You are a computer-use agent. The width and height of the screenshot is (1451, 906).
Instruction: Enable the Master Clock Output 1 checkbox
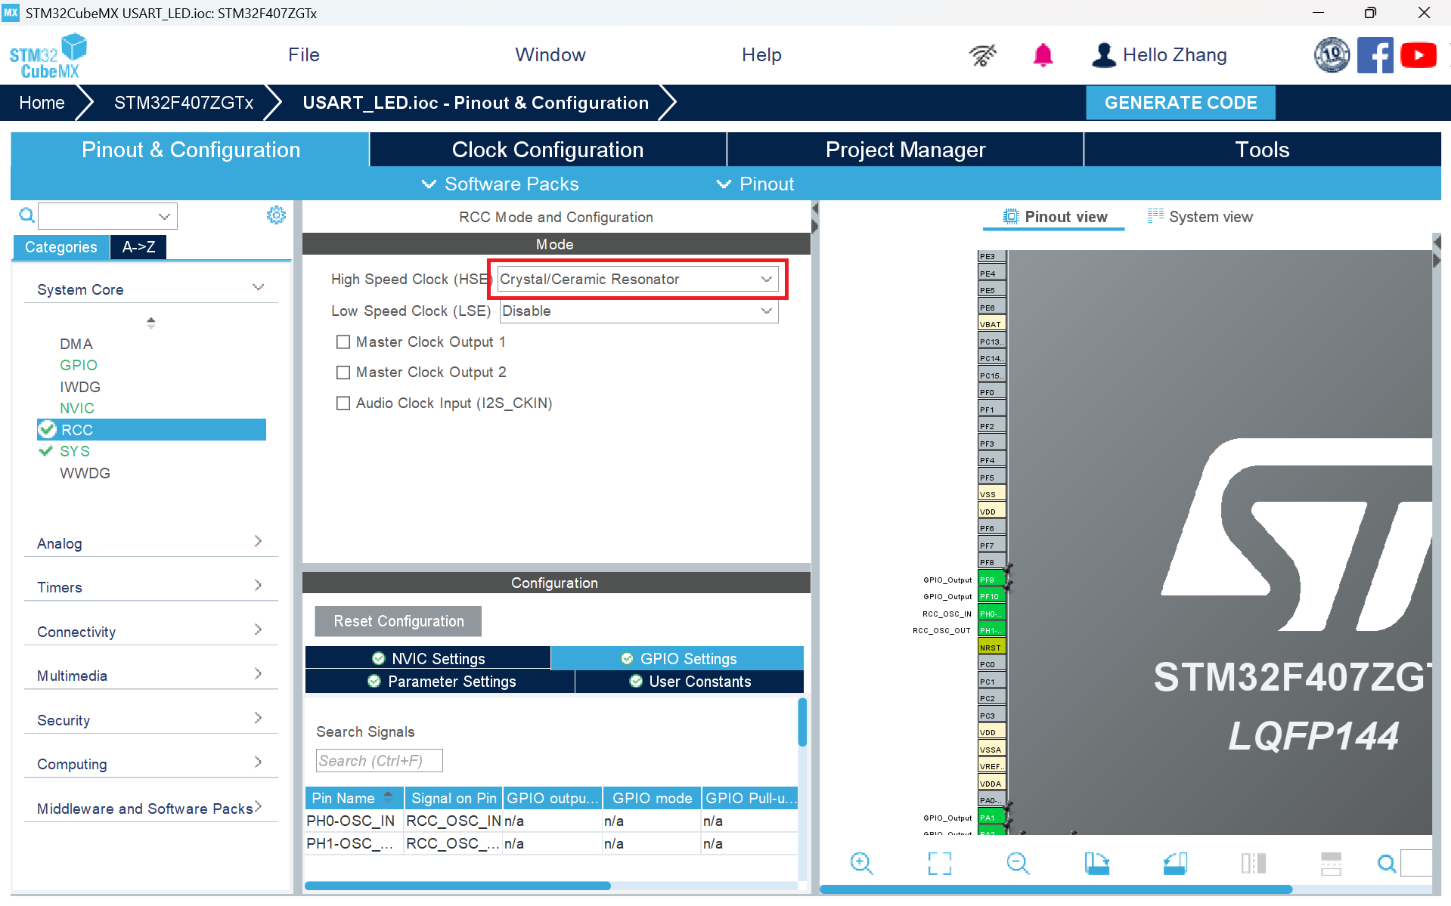(x=343, y=342)
